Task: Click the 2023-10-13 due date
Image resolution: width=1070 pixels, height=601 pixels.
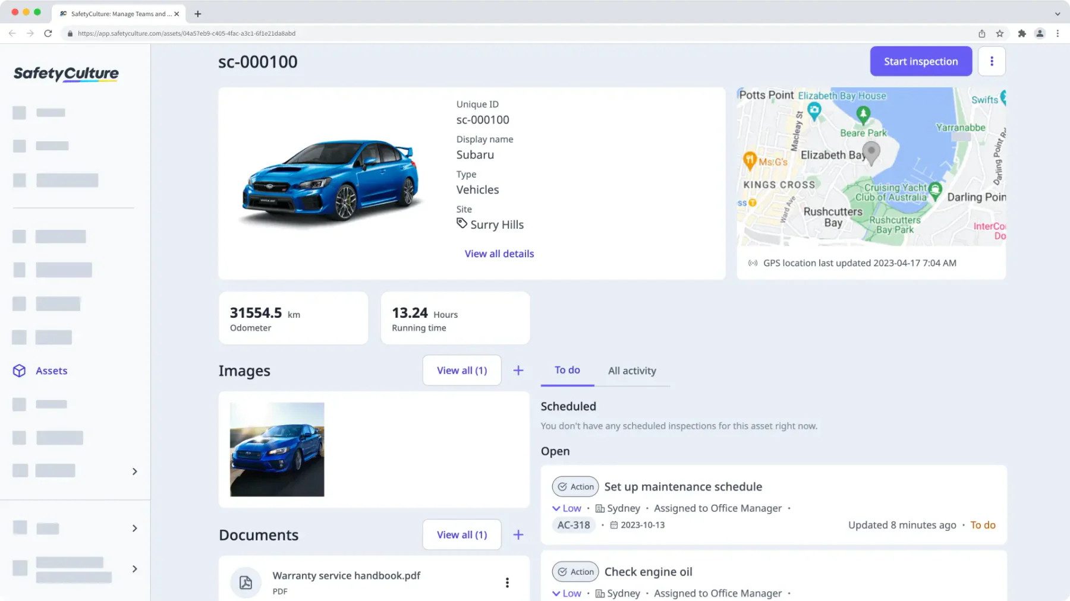Action: click(x=637, y=525)
